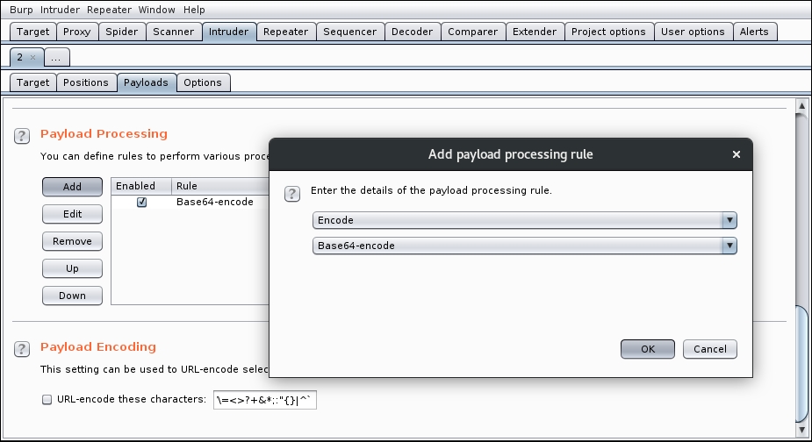Image resolution: width=812 pixels, height=442 pixels.
Task: Open the Window menu
Action: pyautogui.click(x=156, y=10)
